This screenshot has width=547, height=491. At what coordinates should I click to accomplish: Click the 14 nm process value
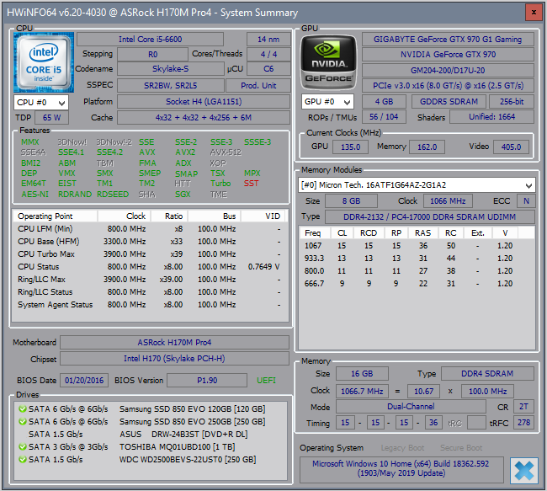pos(268,39)
